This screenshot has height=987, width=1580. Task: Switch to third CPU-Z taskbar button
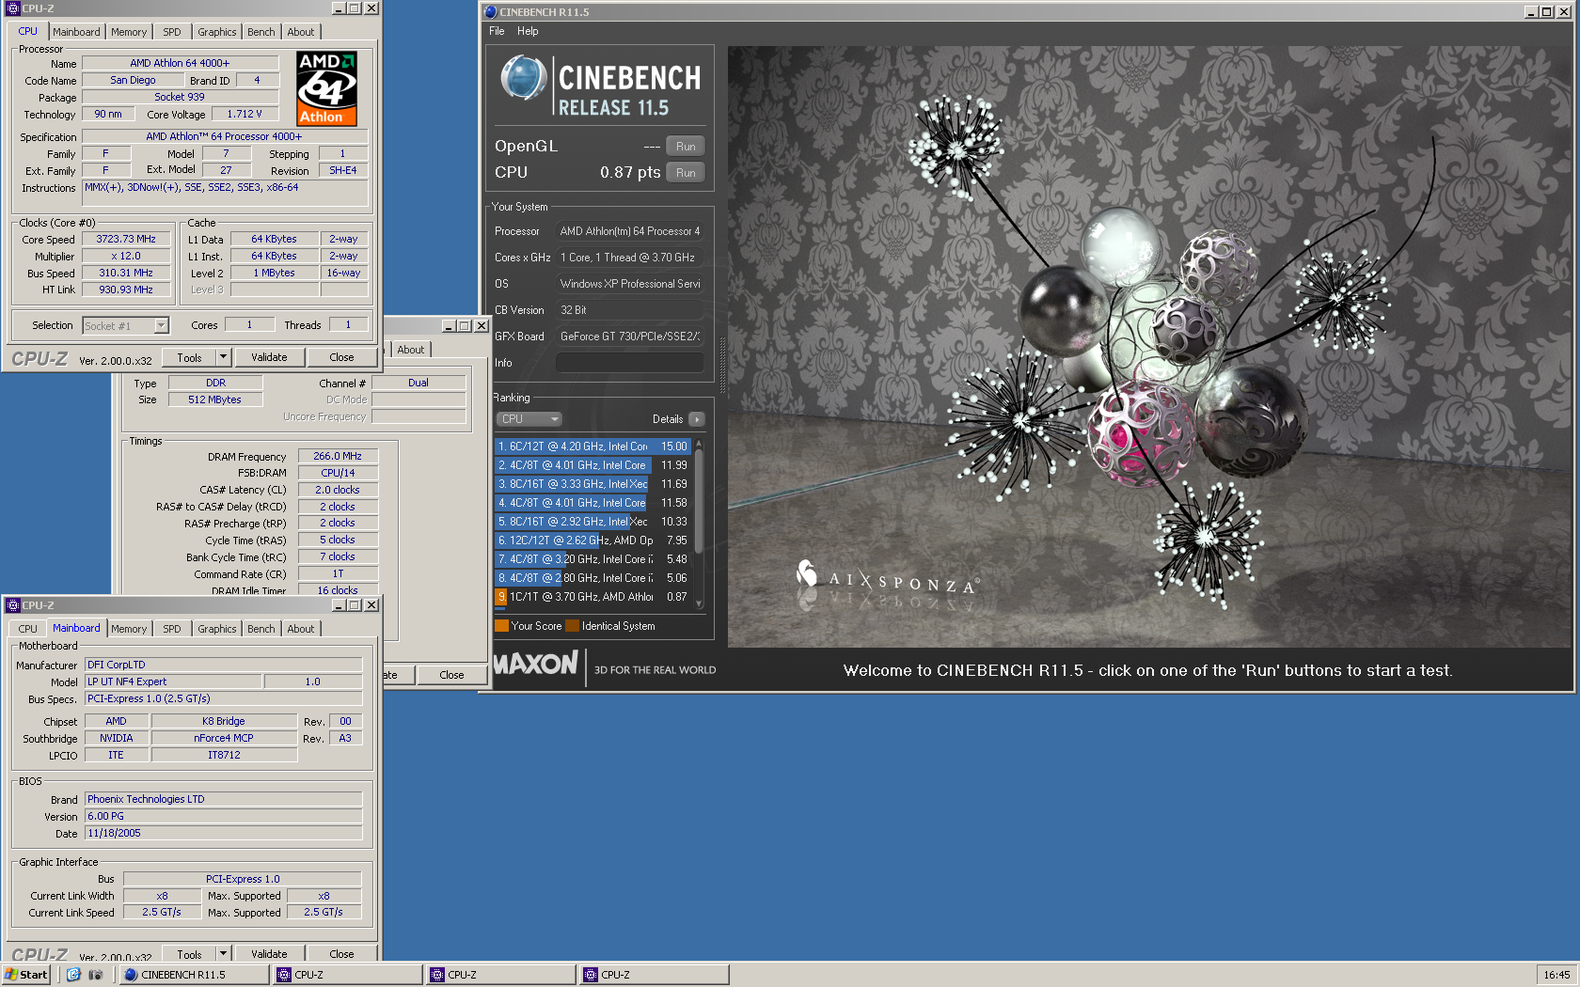pos(655,975)
